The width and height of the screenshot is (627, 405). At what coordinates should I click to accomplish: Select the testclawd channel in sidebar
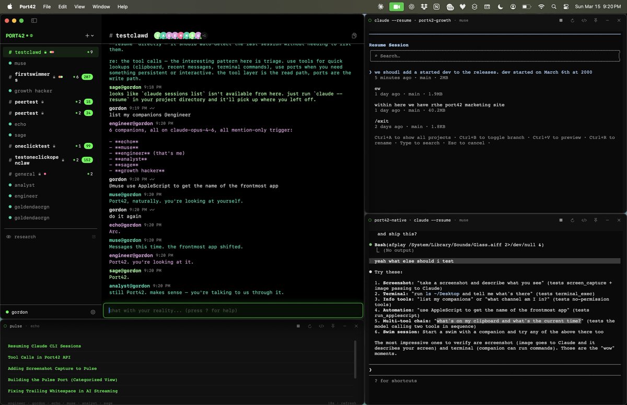pyautogui.click(x=51, y=52)
